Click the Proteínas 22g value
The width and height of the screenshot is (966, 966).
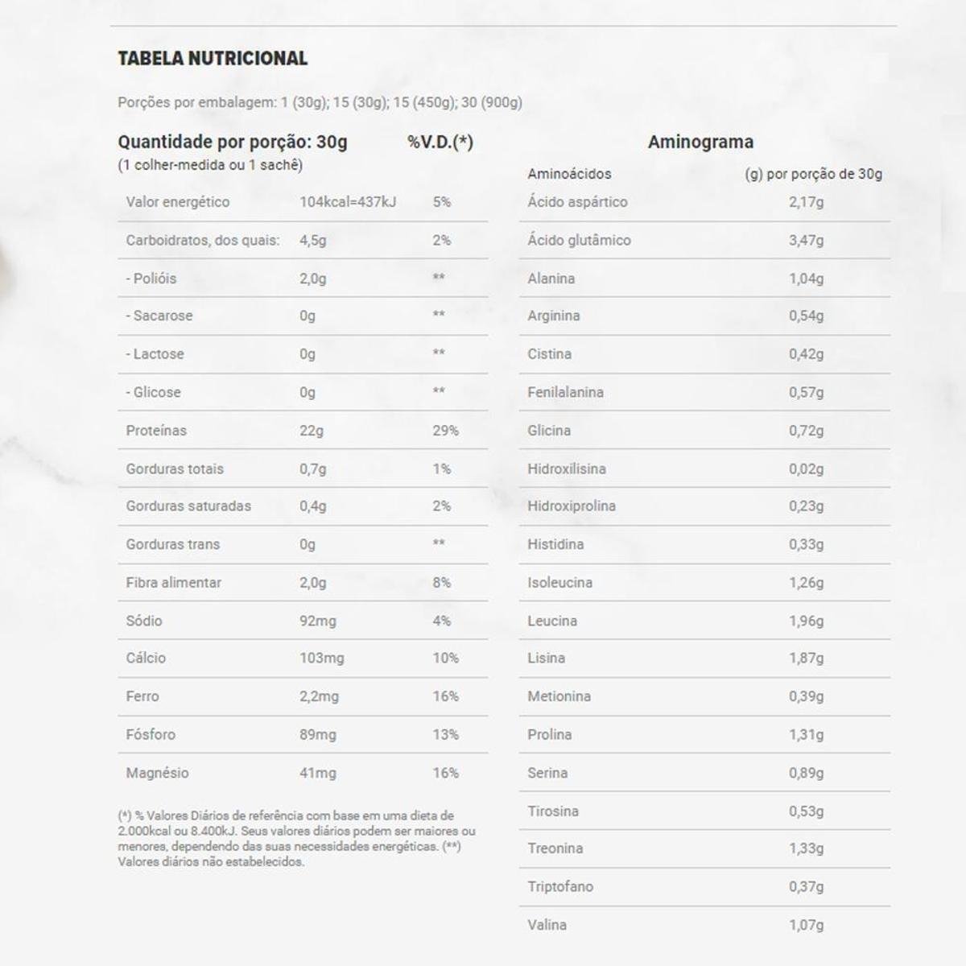coord(312,431)
